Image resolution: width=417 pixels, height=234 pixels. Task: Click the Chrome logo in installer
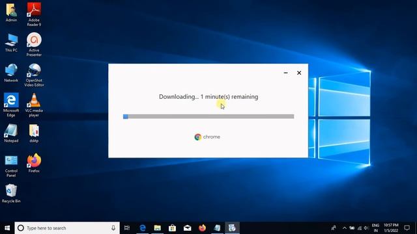coord(197,137)
